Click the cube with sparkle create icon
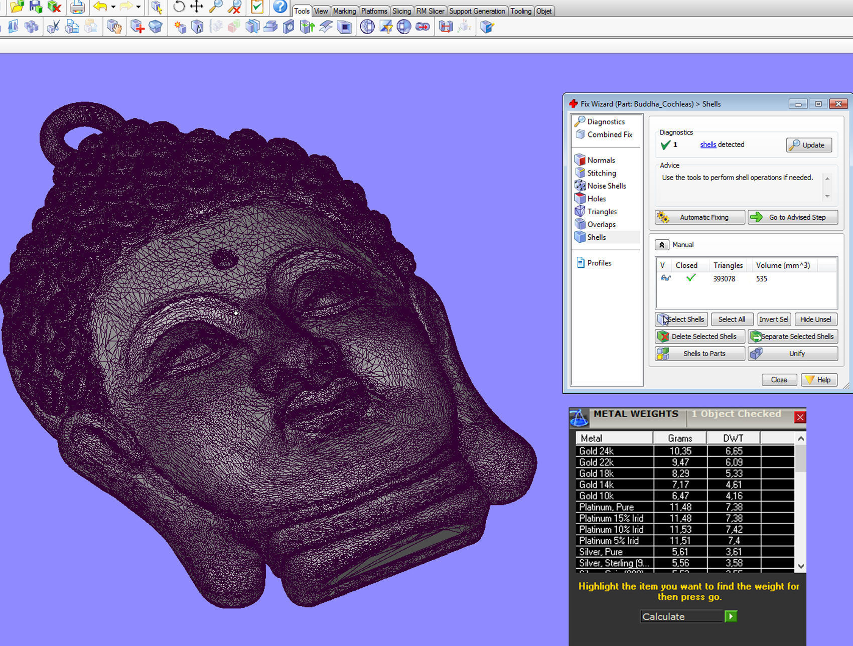Image resolution: width=853 pixels, height=646 pixels. [x=180, y=27]
